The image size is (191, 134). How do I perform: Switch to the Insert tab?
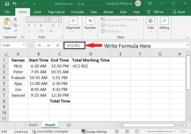coord(37,12)
